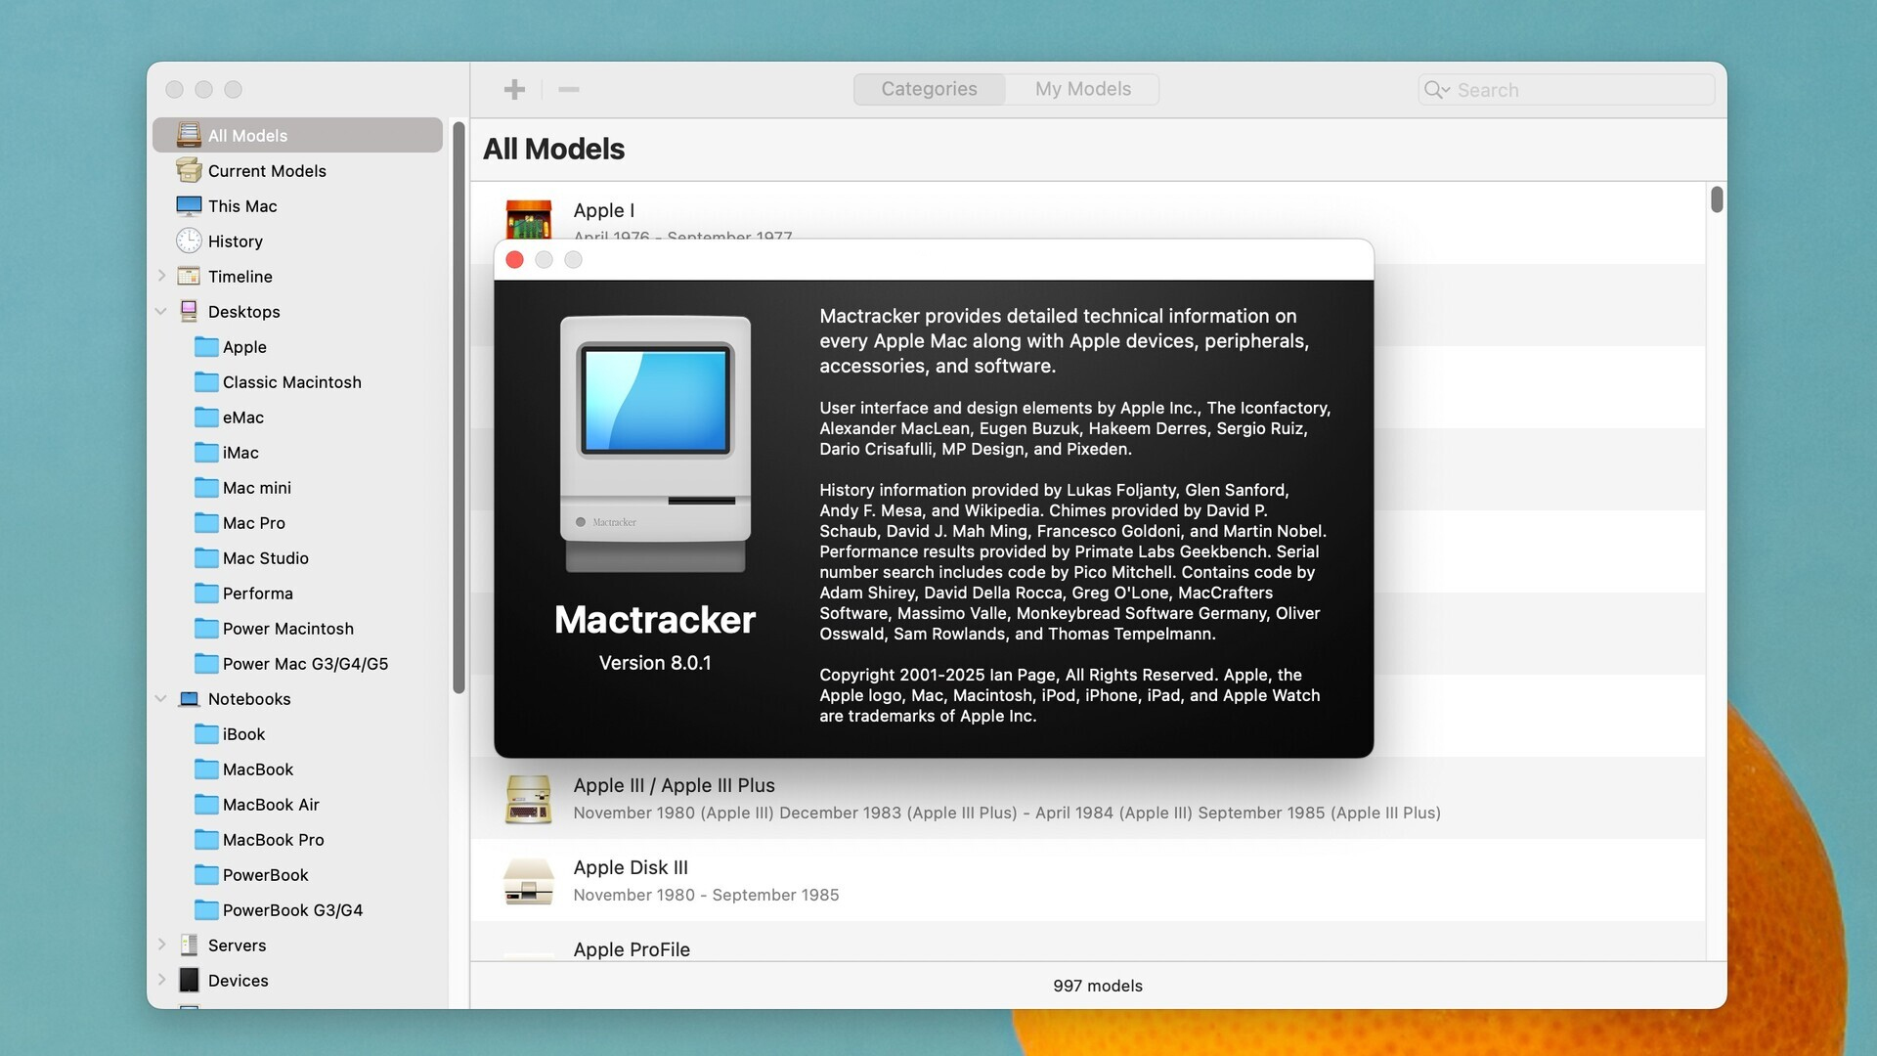Switch to the Categories tab
Viewport: 1877px width, 1056px height.
pyautogui.click(x=929, y=89)
